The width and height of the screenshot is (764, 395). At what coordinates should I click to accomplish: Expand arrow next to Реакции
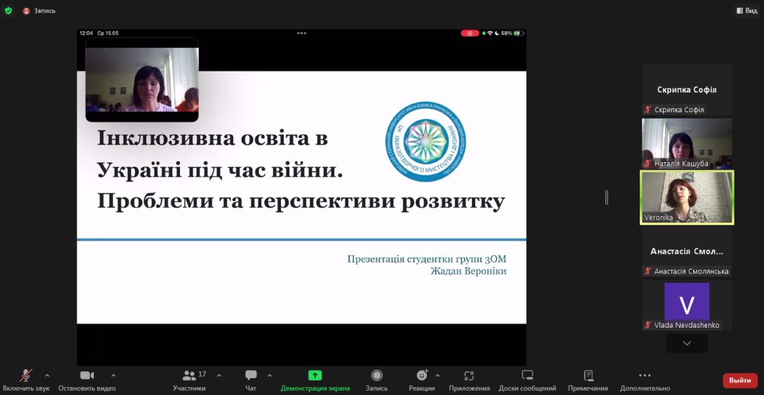[437, 375]
